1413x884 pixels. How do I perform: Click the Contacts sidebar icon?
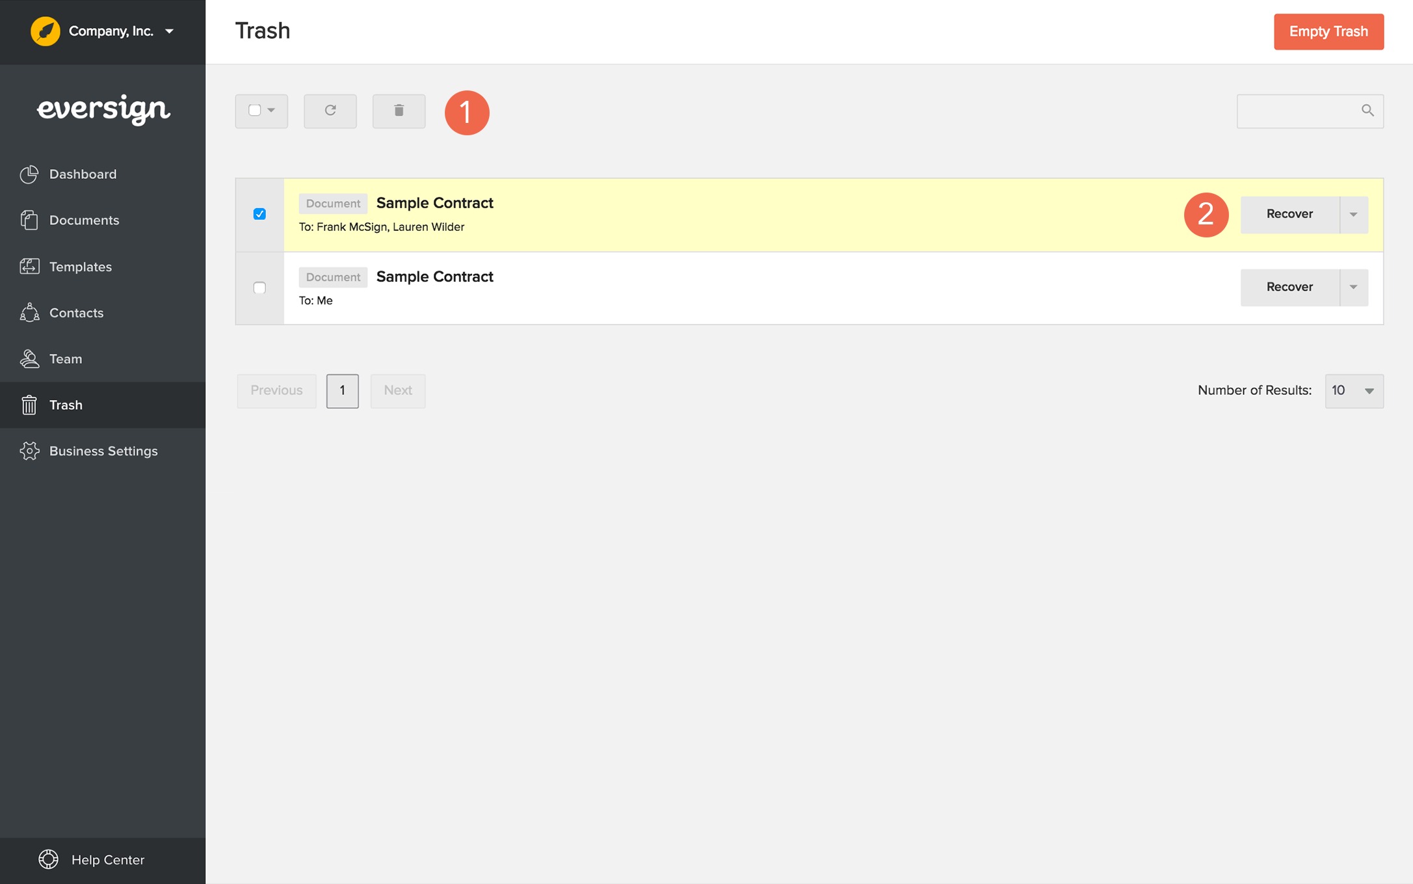29,313
